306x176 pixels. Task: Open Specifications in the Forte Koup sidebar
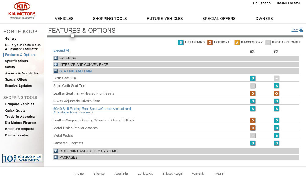(x=17, y=61)
